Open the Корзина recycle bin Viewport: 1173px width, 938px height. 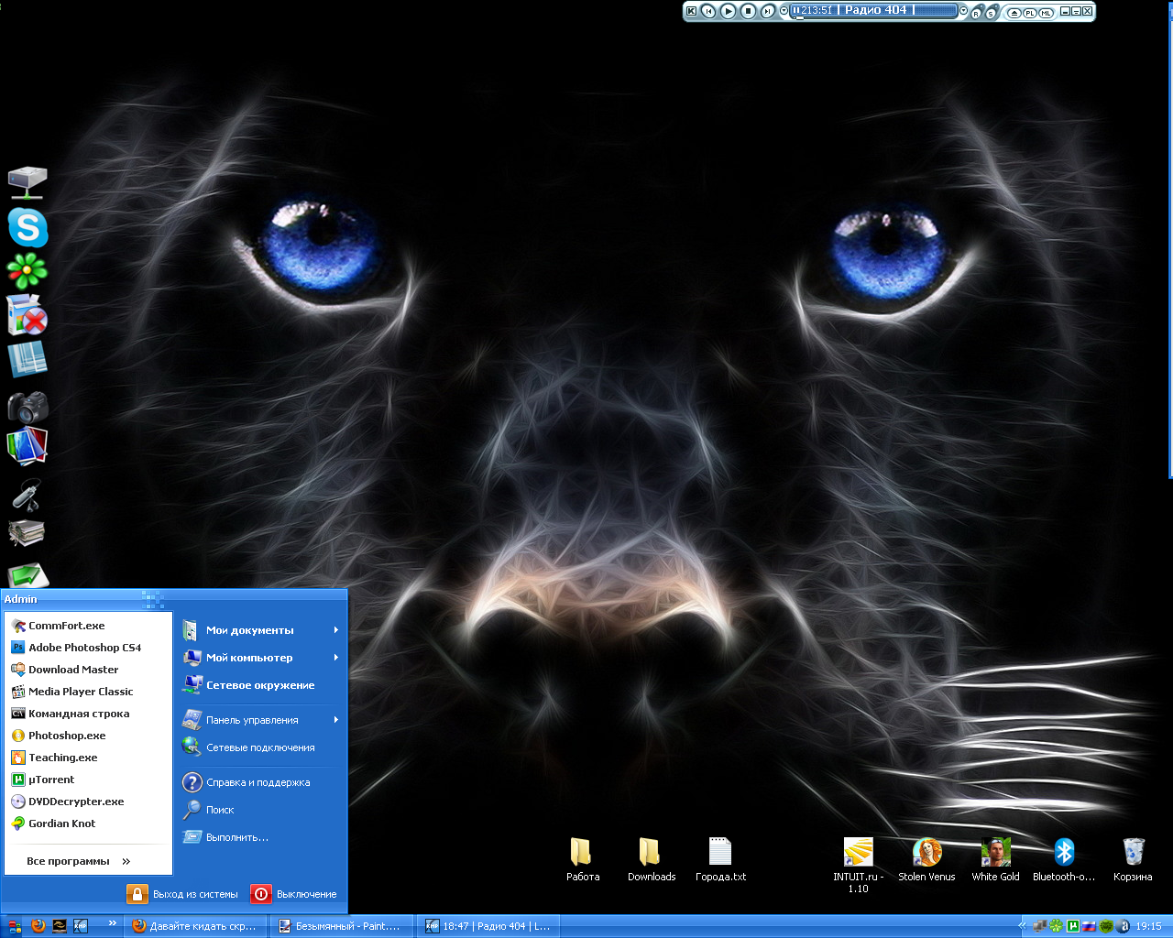click(1133, 859)
